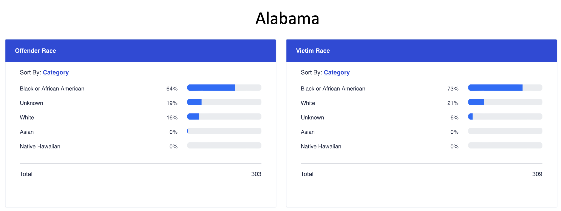The height and width of the screenshot is (211, 561).
Task: Click victim White 21% progress bar
Action: pos(505,102)
